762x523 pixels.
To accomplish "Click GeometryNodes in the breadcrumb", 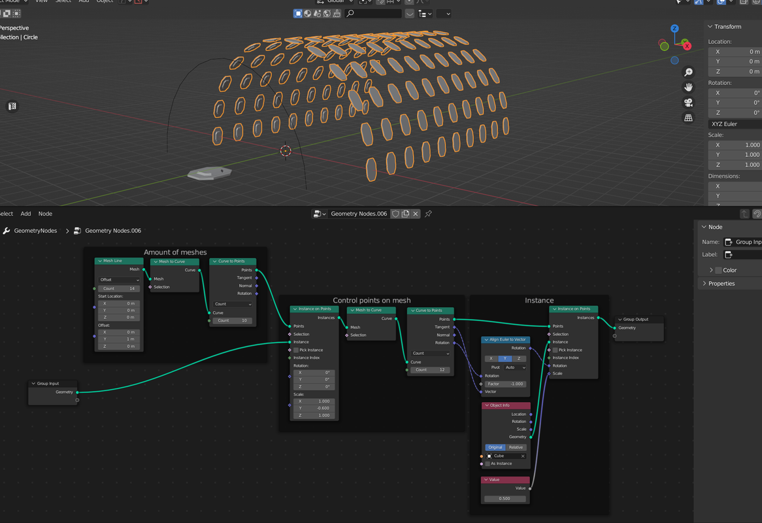I will pyautogui.click(x=35, y=231).
